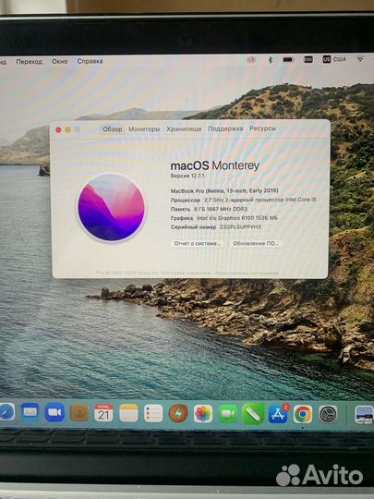Open the Photos app in the Dock
This screenshot has width=374, height=499.
(x=203, y=414)
